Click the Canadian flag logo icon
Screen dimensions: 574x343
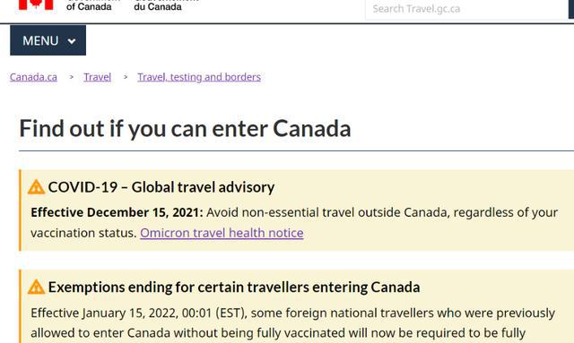tap(36, 4)
